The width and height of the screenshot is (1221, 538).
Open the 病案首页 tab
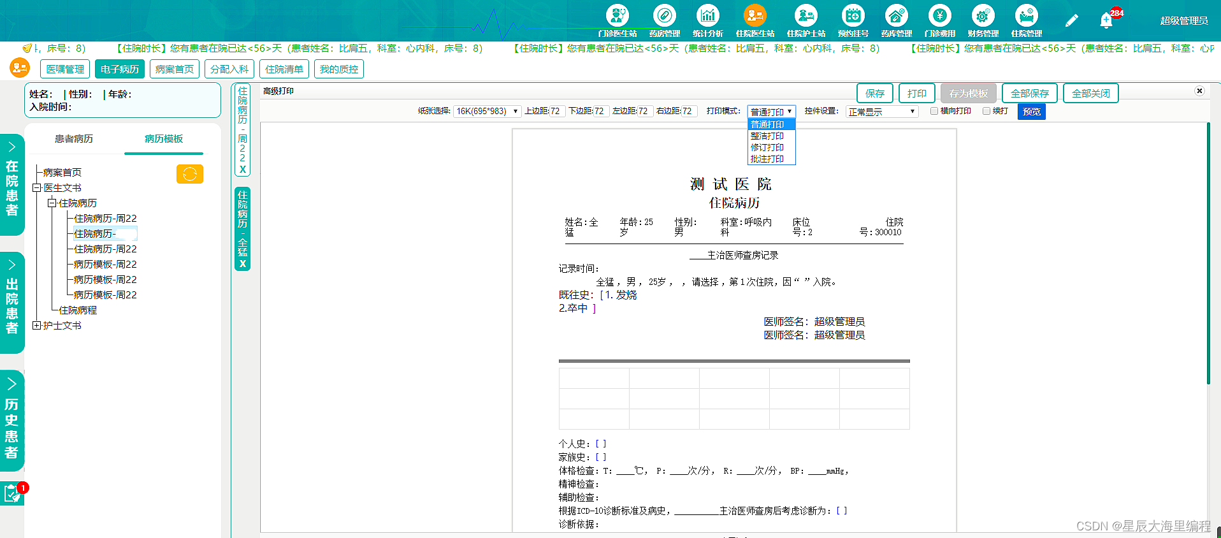point(175,69)
